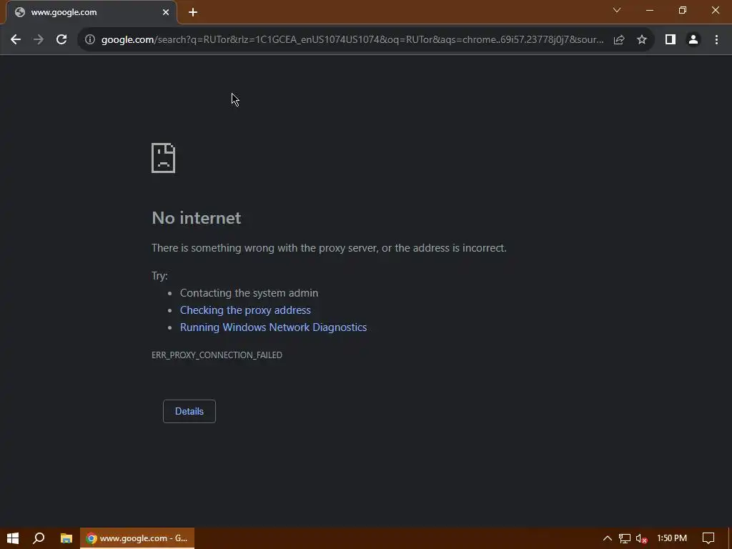Close the www.google.com tab

pos(166,12)
